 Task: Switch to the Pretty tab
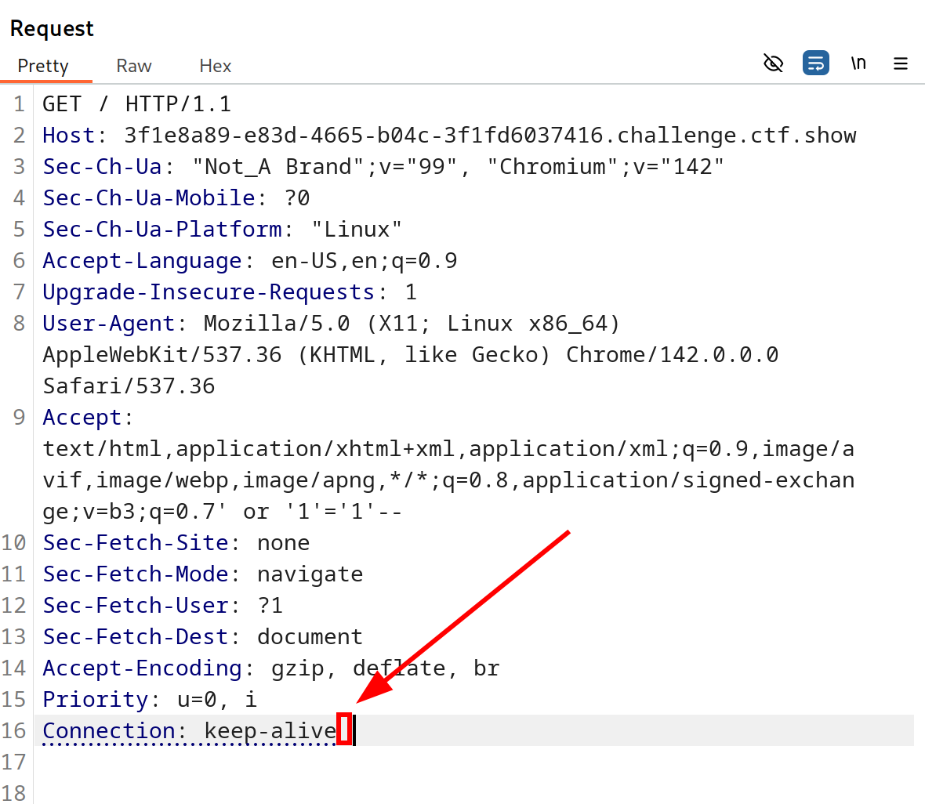43,67
